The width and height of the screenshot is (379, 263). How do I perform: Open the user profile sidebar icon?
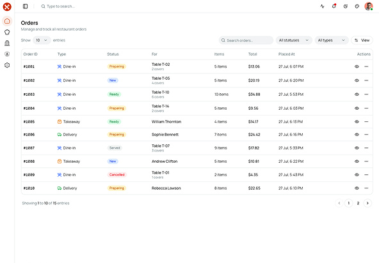7,54
